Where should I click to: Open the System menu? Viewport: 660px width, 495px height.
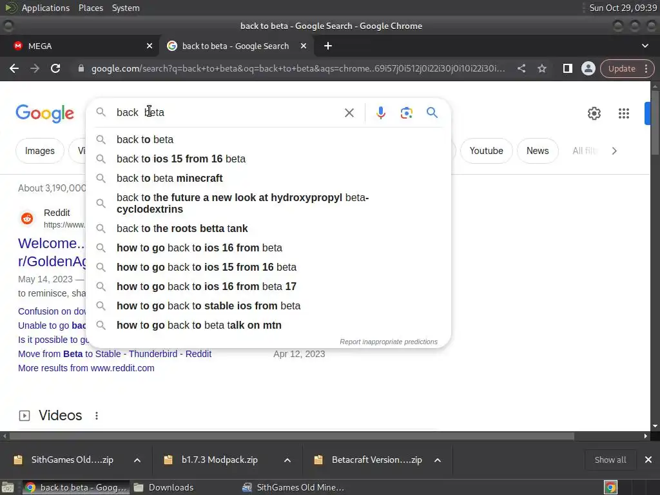click(126, 8)
